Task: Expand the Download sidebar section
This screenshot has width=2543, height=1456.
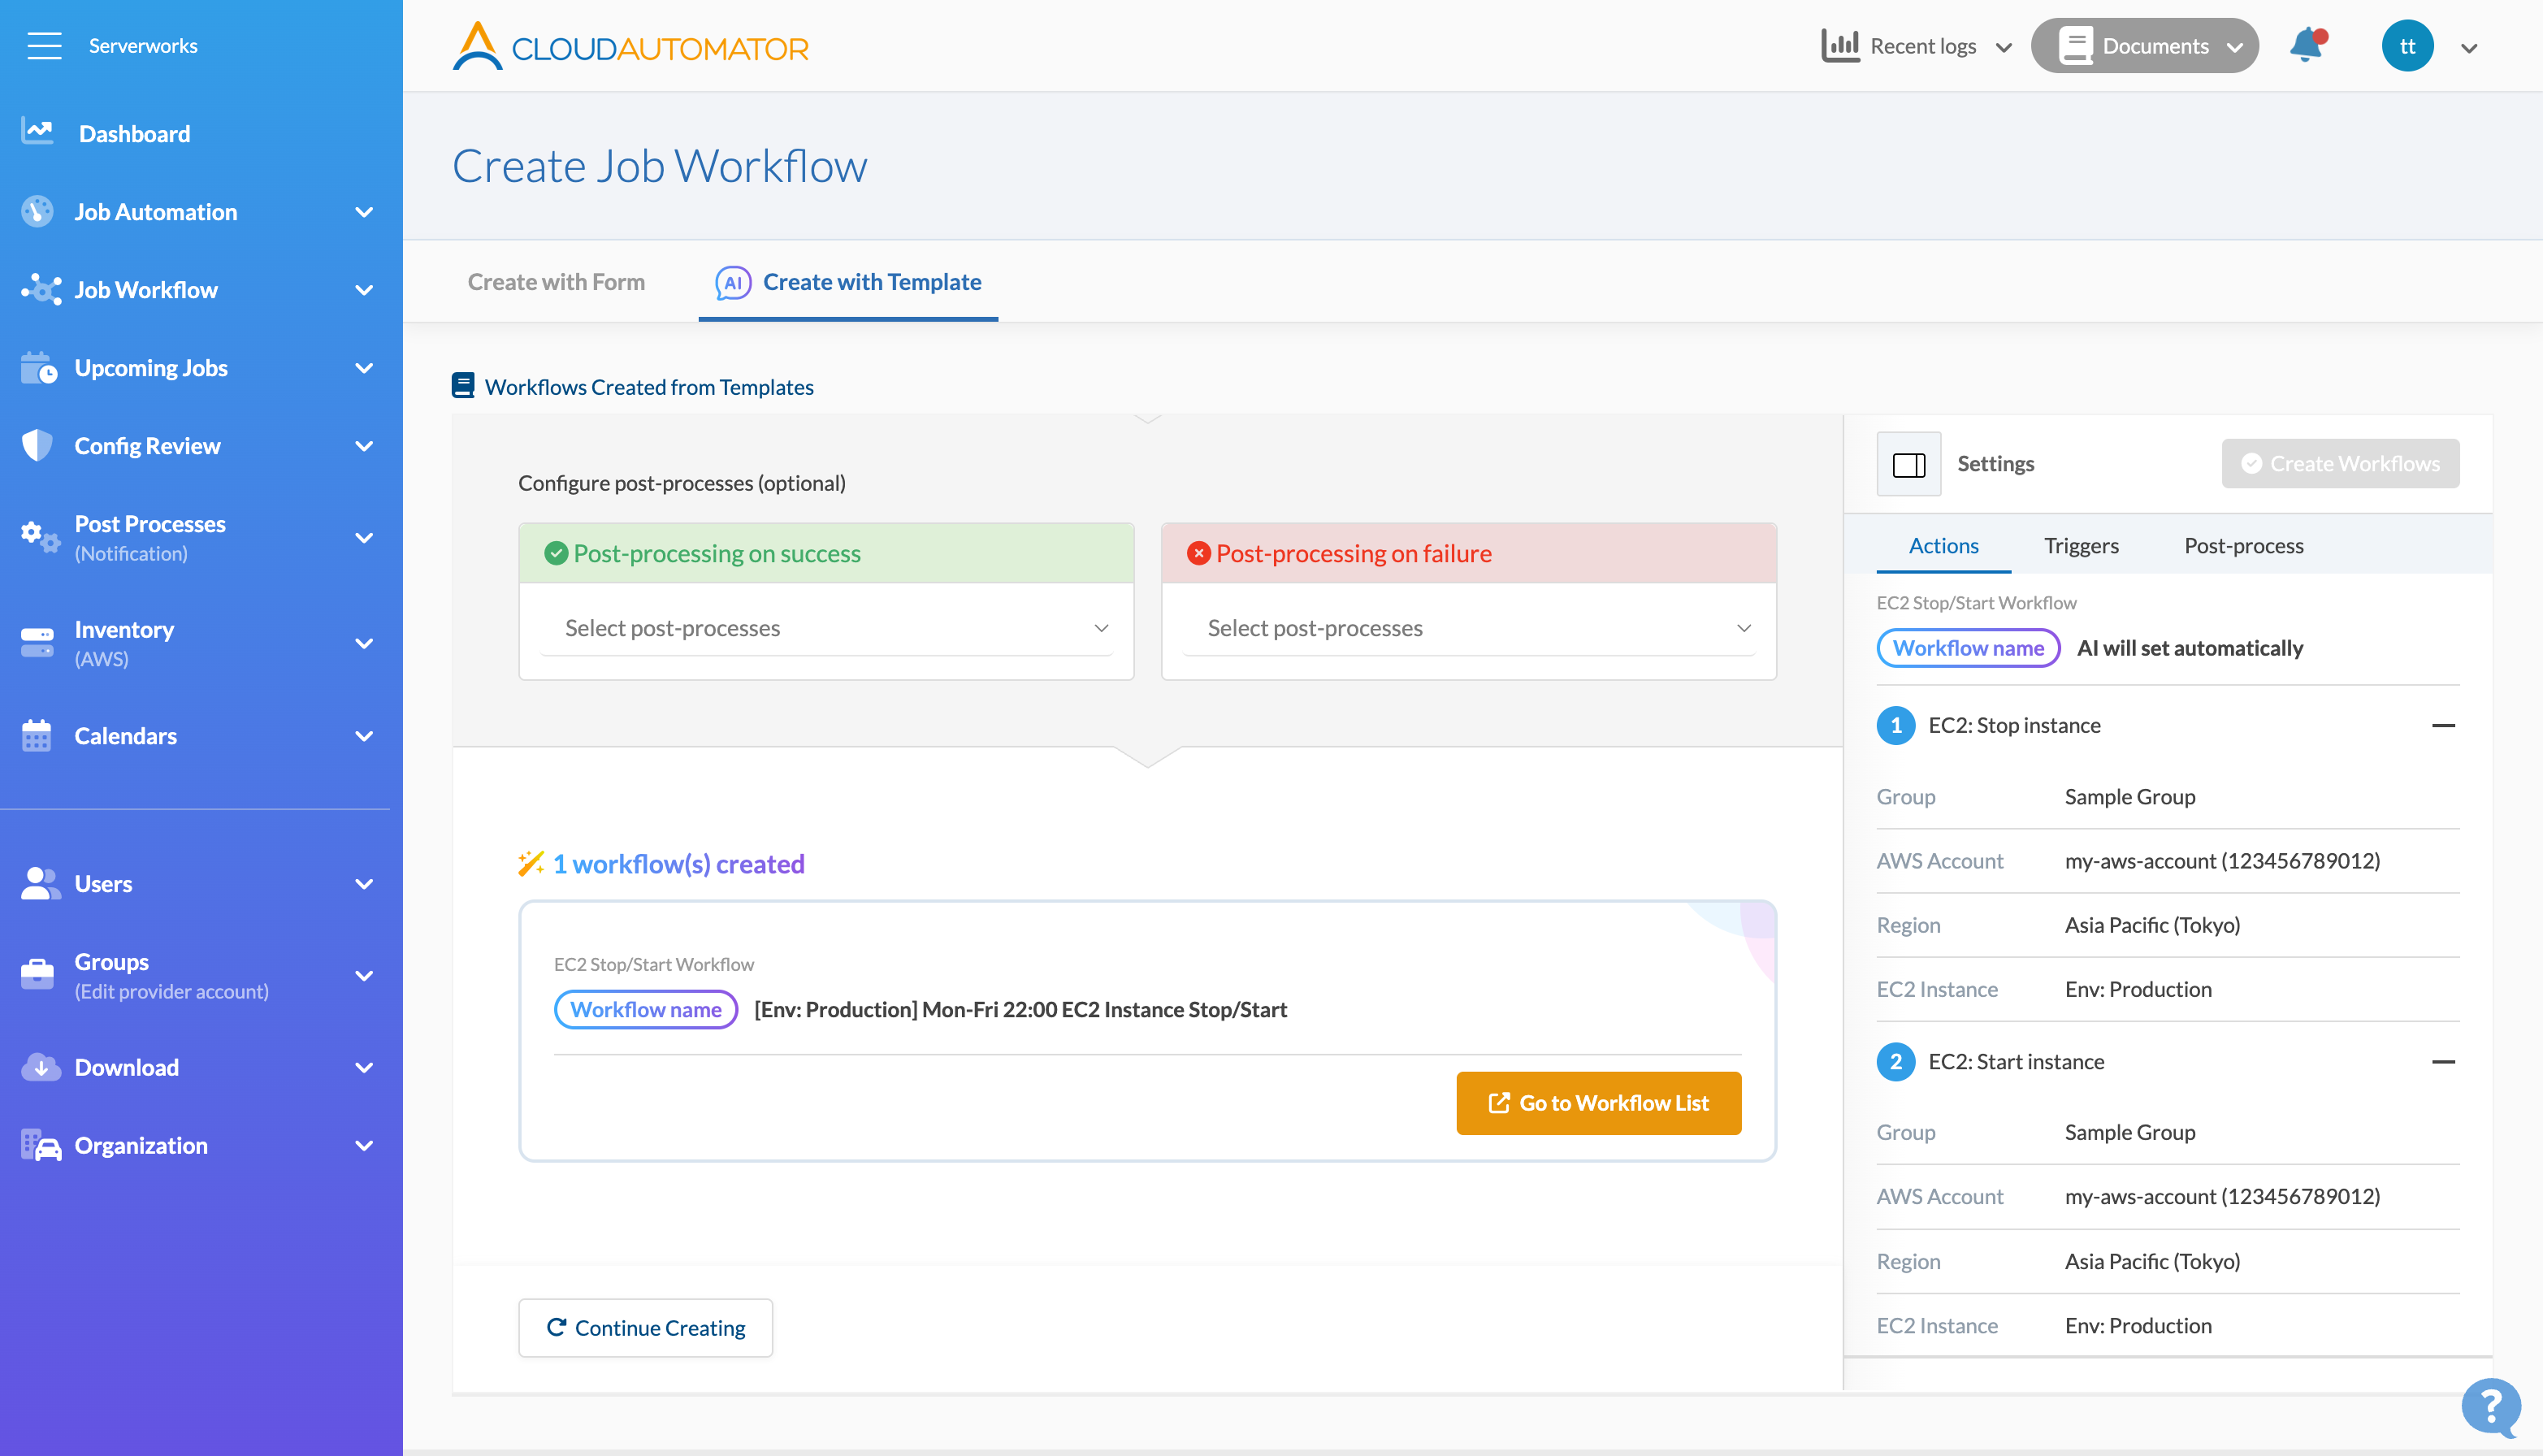Action: [x=364, y=1068]
